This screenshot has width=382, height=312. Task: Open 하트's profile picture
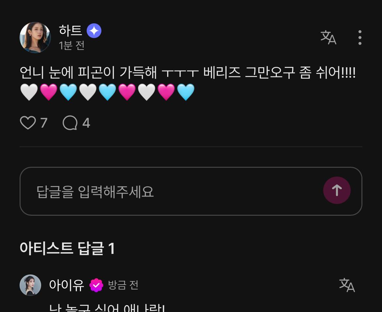coord(35,37)
